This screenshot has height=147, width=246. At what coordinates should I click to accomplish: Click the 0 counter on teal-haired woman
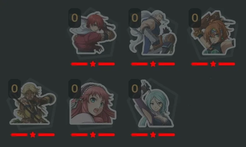[x=135, y=88]
